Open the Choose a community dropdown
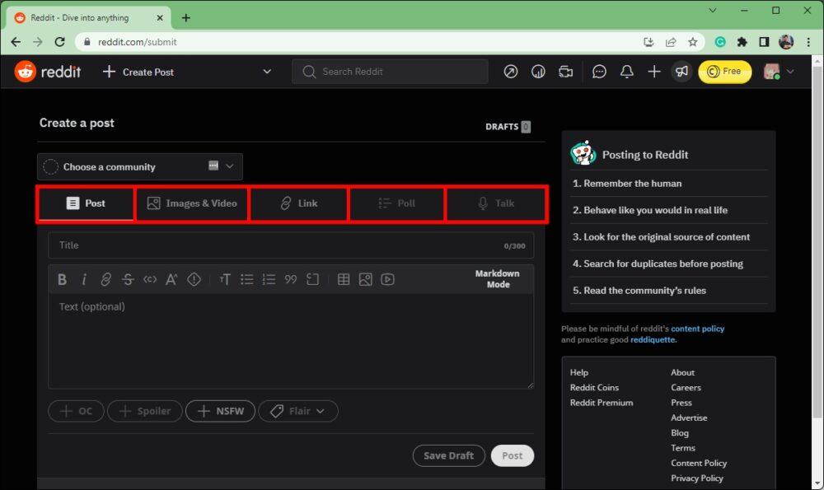Viewport: 824px width, 490px height. [139, 166]
